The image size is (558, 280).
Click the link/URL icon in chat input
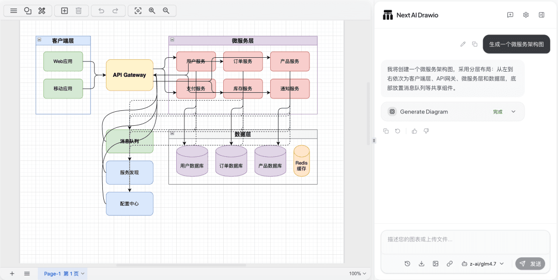point(450,263)
